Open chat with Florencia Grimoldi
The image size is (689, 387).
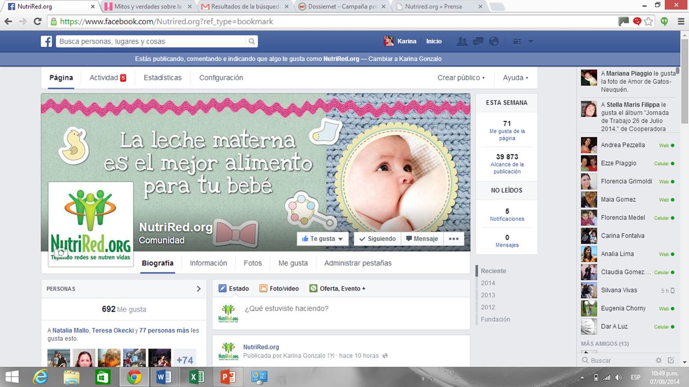628,182
